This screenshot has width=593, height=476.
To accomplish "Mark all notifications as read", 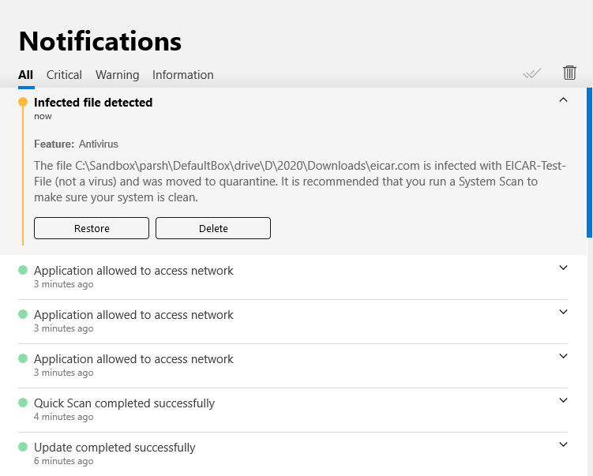I will 531,73.
